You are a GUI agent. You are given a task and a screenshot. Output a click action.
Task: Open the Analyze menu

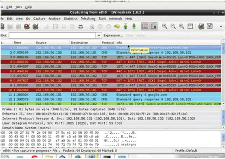click(54, 19)
